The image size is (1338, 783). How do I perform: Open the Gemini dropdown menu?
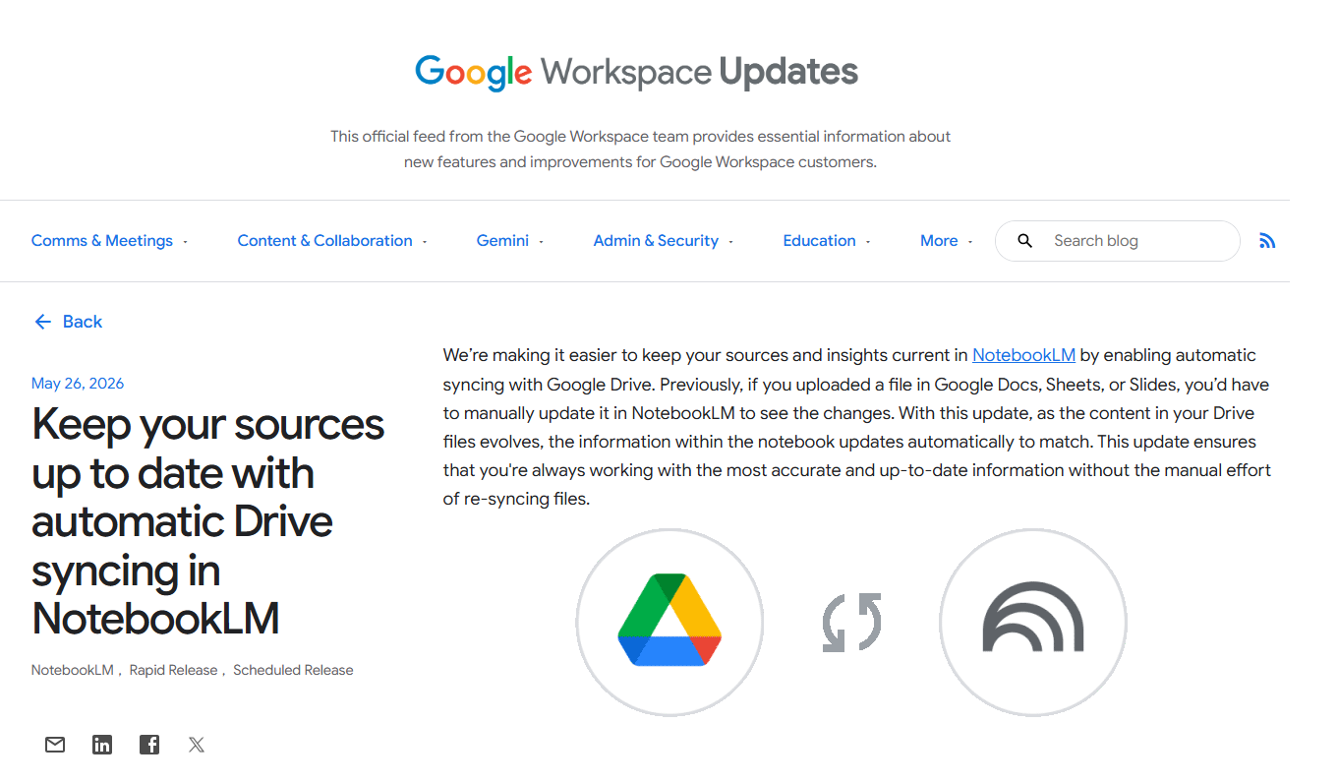click(510, 241)
